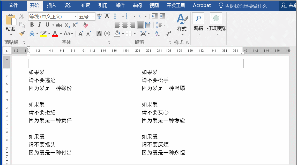Click the Clear Formatting eraser icon
Screen dimensions: 297x165
(86, 25)
